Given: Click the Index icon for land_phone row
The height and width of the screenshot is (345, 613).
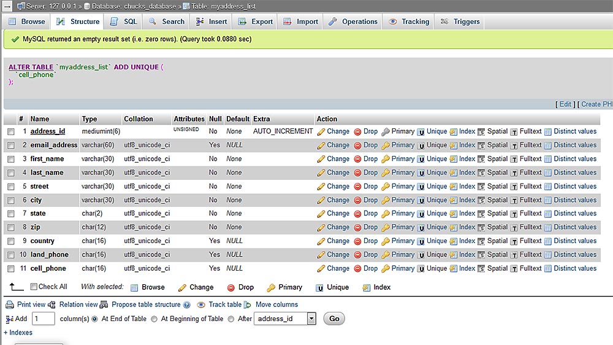Looking at the screenshot, I should [453, 255].
